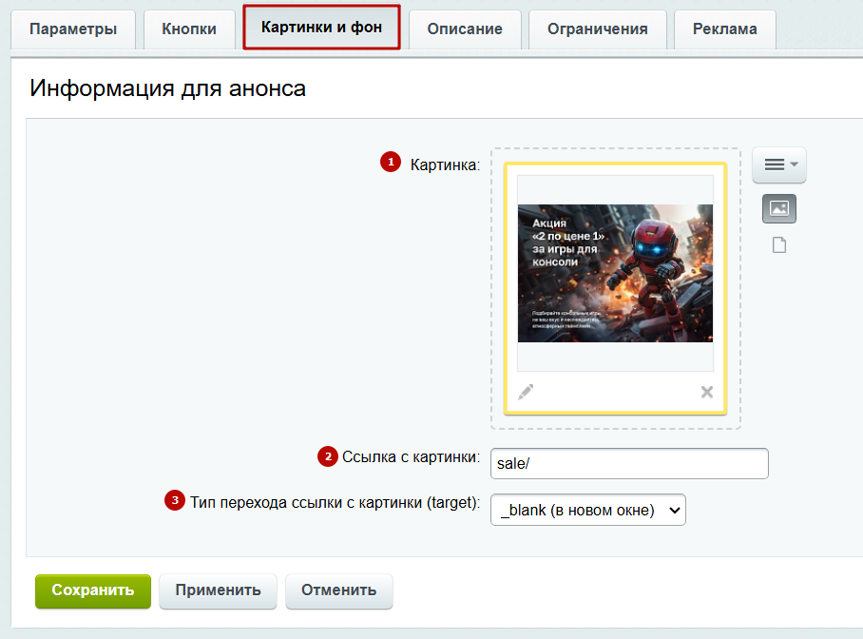The width and height of the screenshot is (863, 639).
Task: Select the Картинки и фон tab
Action: pyautogui.click(x=321, y=27)
